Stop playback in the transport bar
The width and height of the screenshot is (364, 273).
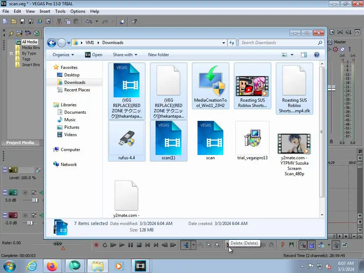coord(139,245)
